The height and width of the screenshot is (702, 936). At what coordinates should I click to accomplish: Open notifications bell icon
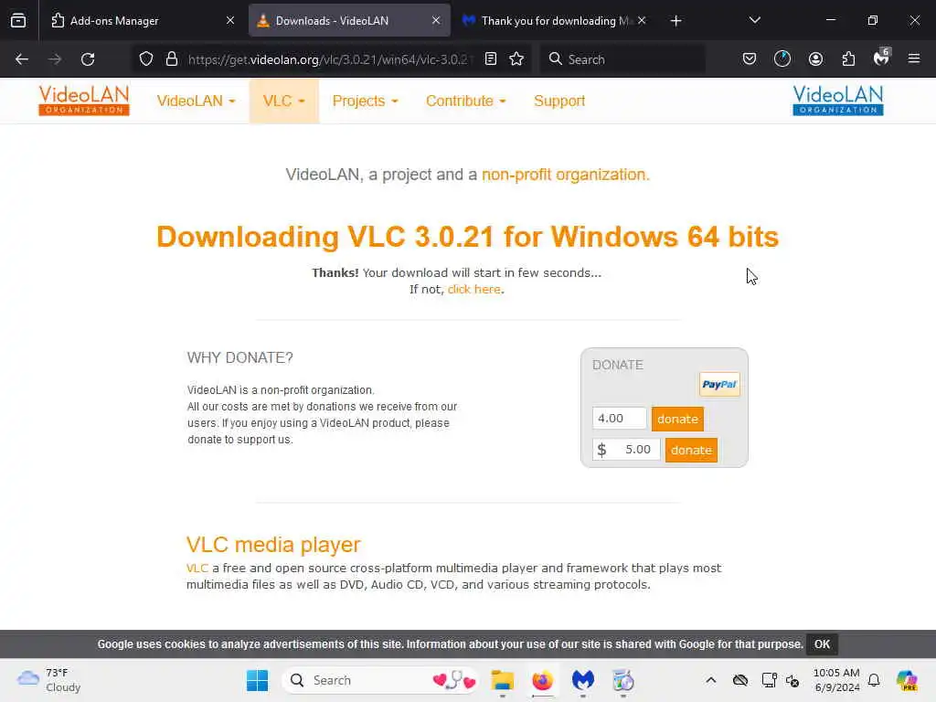coord(874,680)
